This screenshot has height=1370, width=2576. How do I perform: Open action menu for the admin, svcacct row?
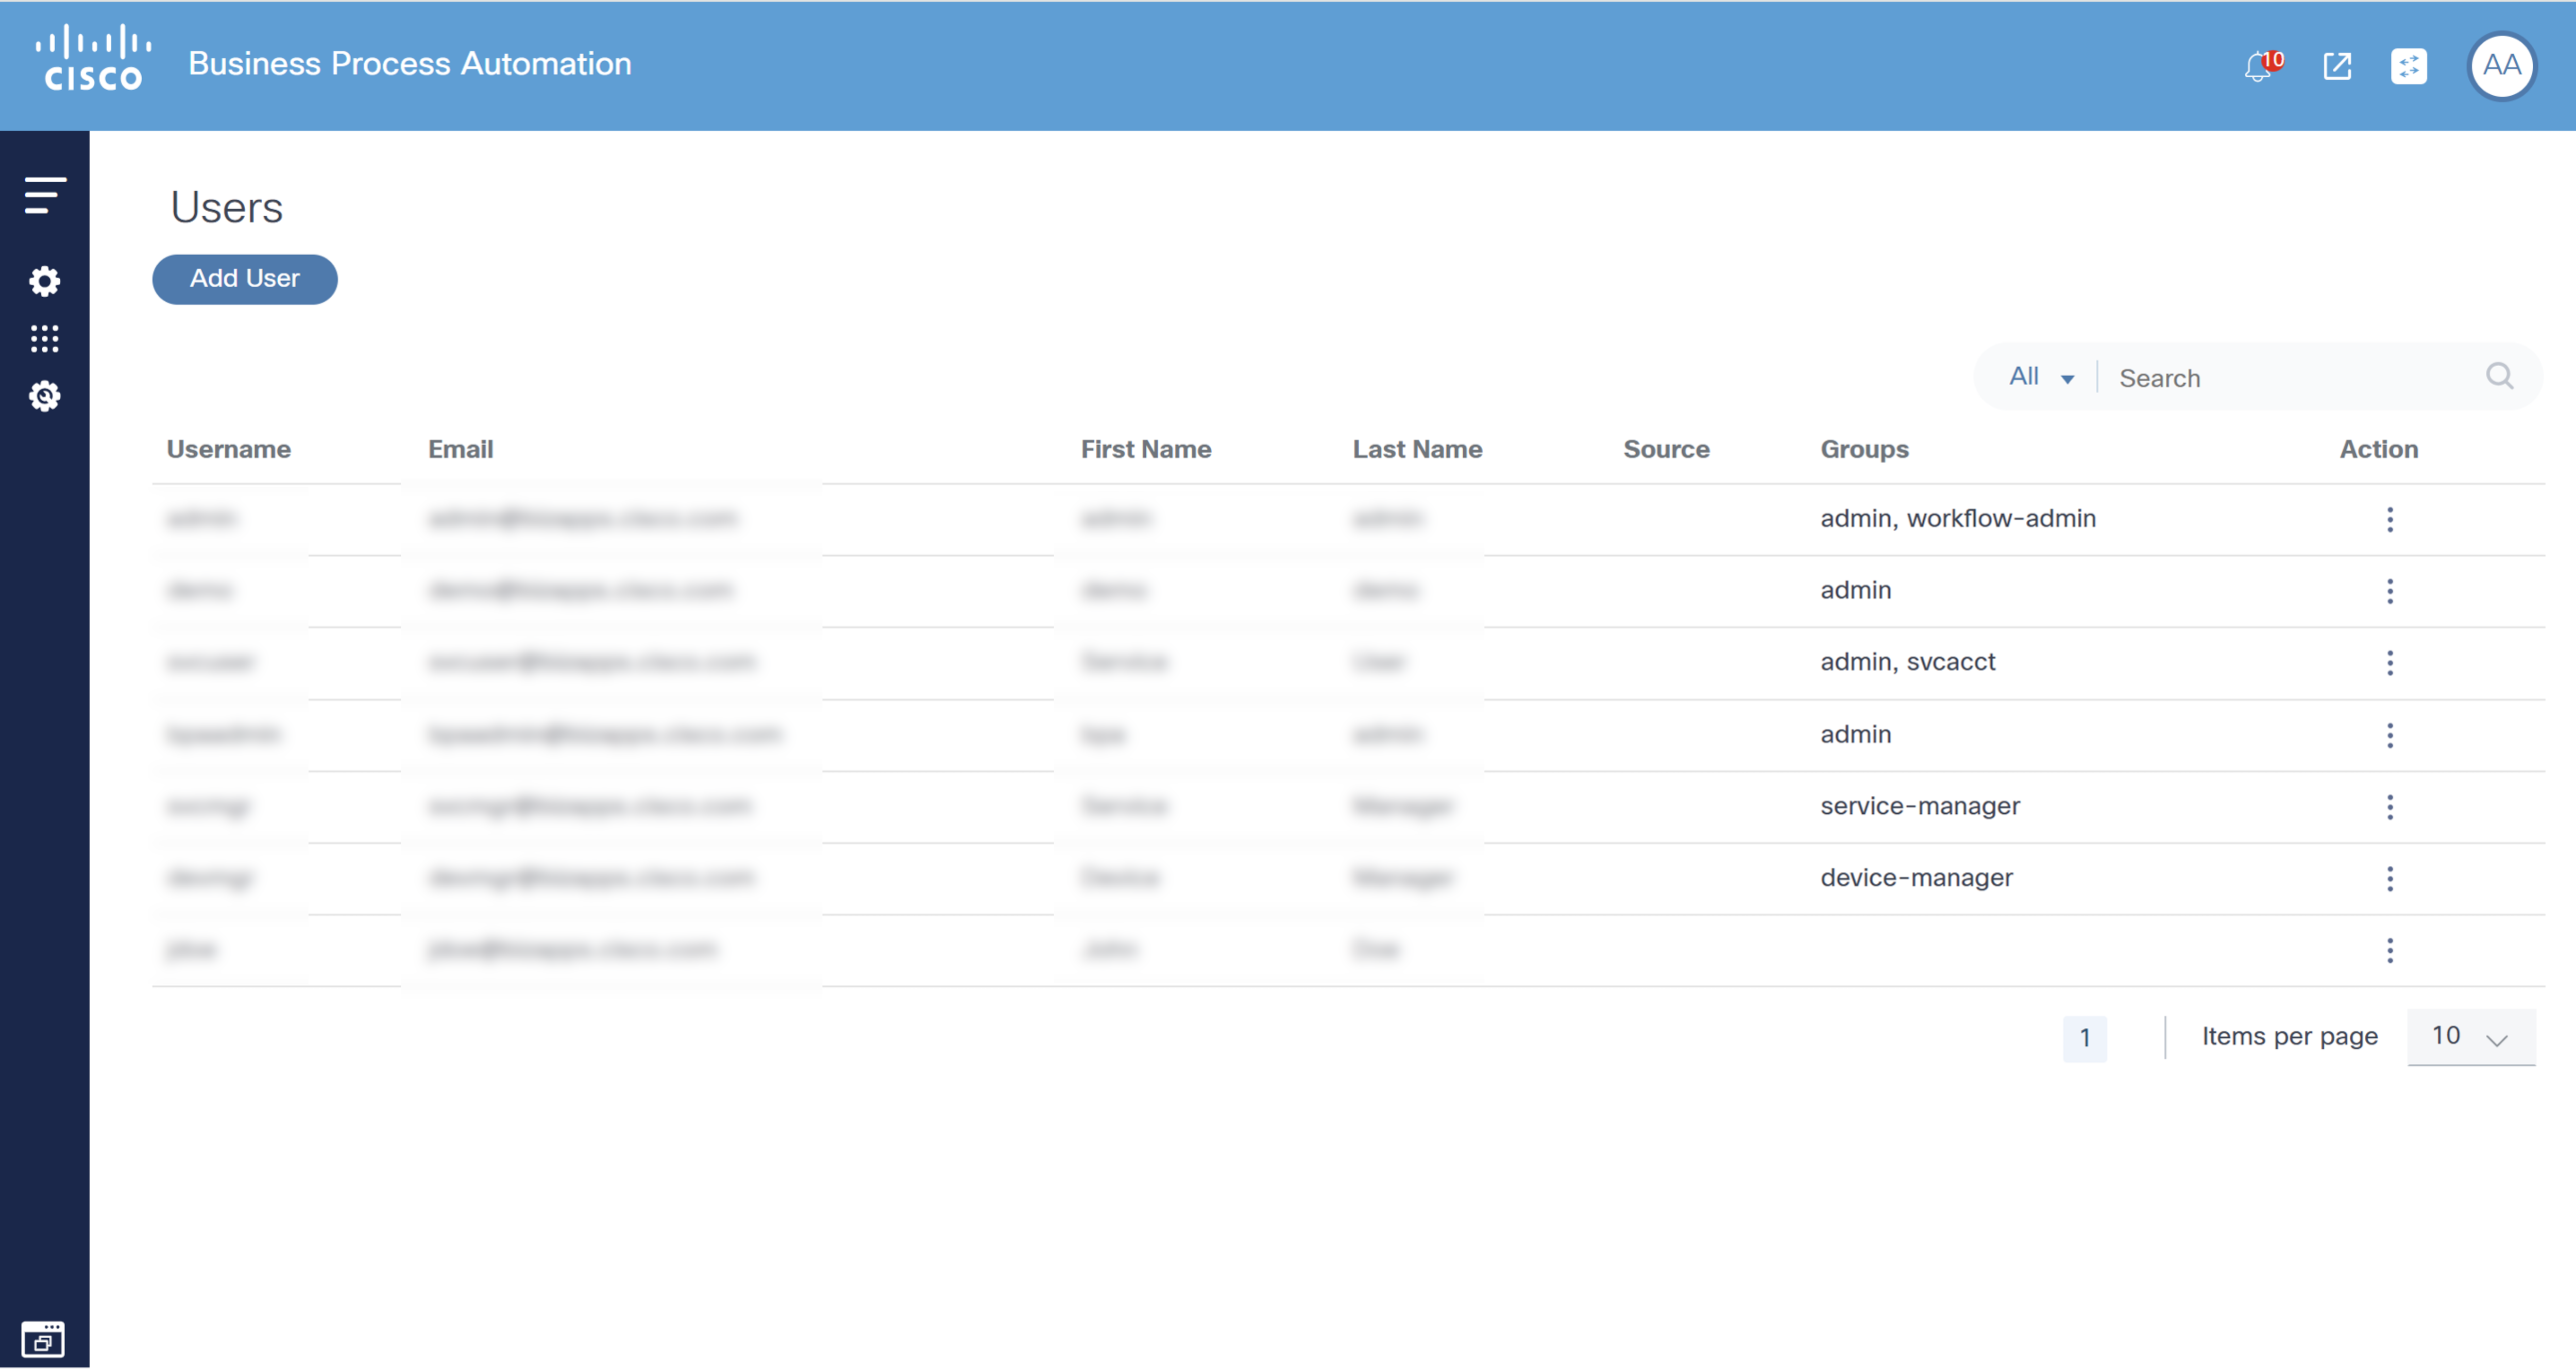[2390, 663]
